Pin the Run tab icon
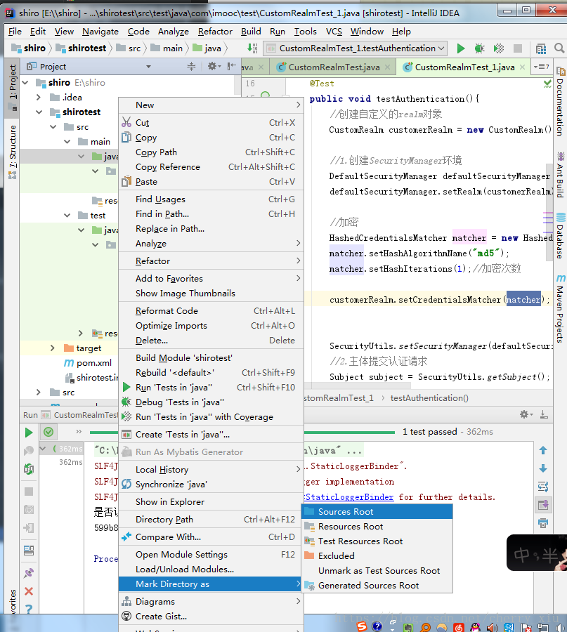Screen dimensions: 567x632 click(x=29, y=573)
